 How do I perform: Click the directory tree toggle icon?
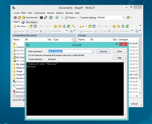pyautogui.click(x=74, y=26)
